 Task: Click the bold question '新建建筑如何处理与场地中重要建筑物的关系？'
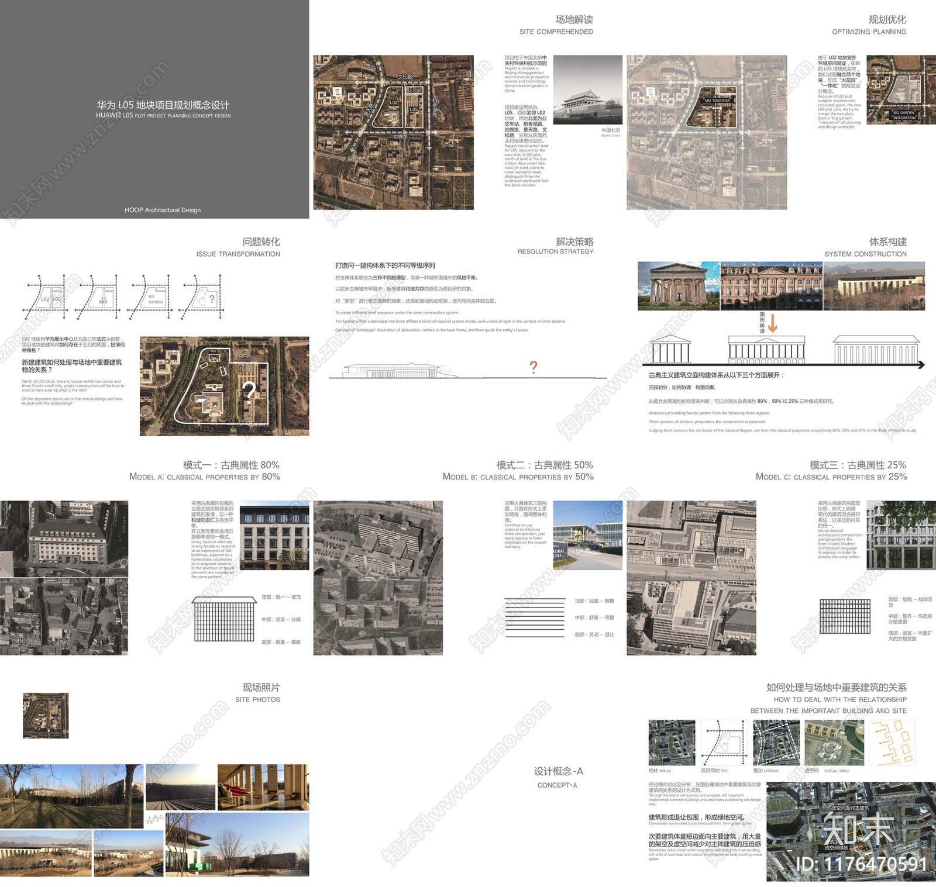coord(72,366)
